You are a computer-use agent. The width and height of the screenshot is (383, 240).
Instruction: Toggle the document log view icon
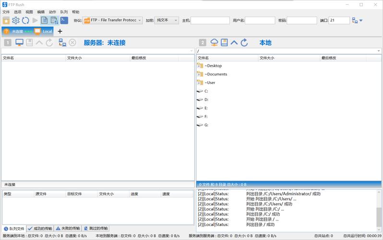coord(45,20)
